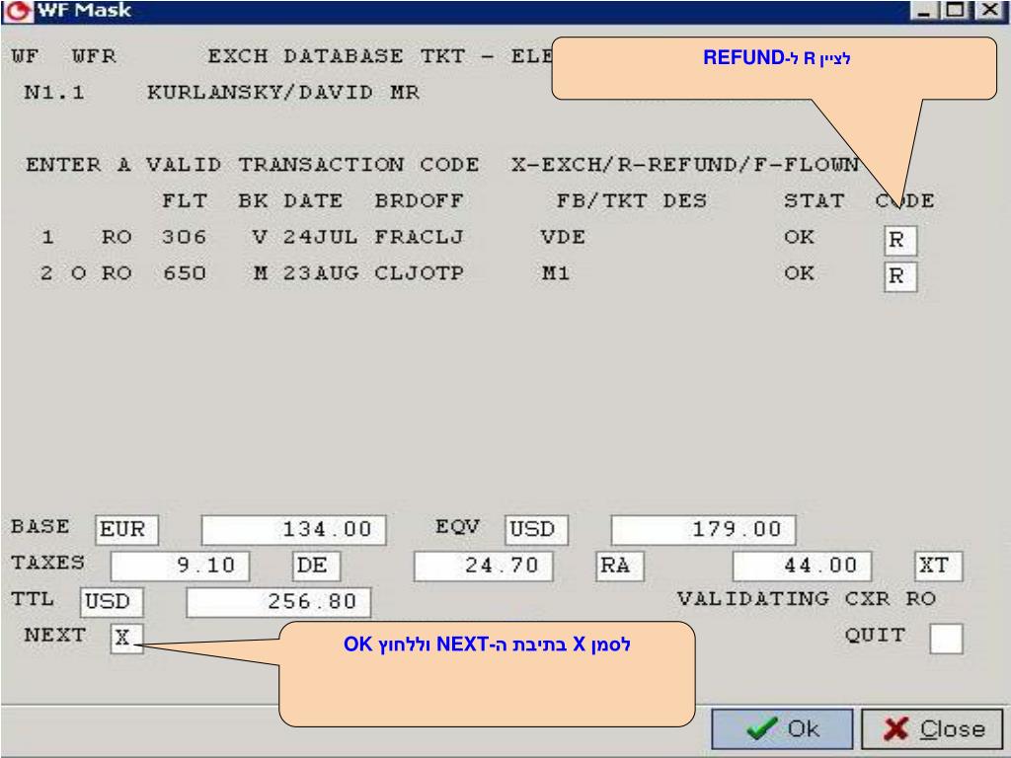Click the empty QUIT box
Screen dimensions: 1011x758
pyautogui.click(x=947, y=639)
